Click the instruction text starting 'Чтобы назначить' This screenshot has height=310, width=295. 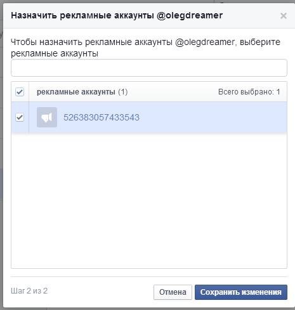pyautogui.click(x=145, y=48)
